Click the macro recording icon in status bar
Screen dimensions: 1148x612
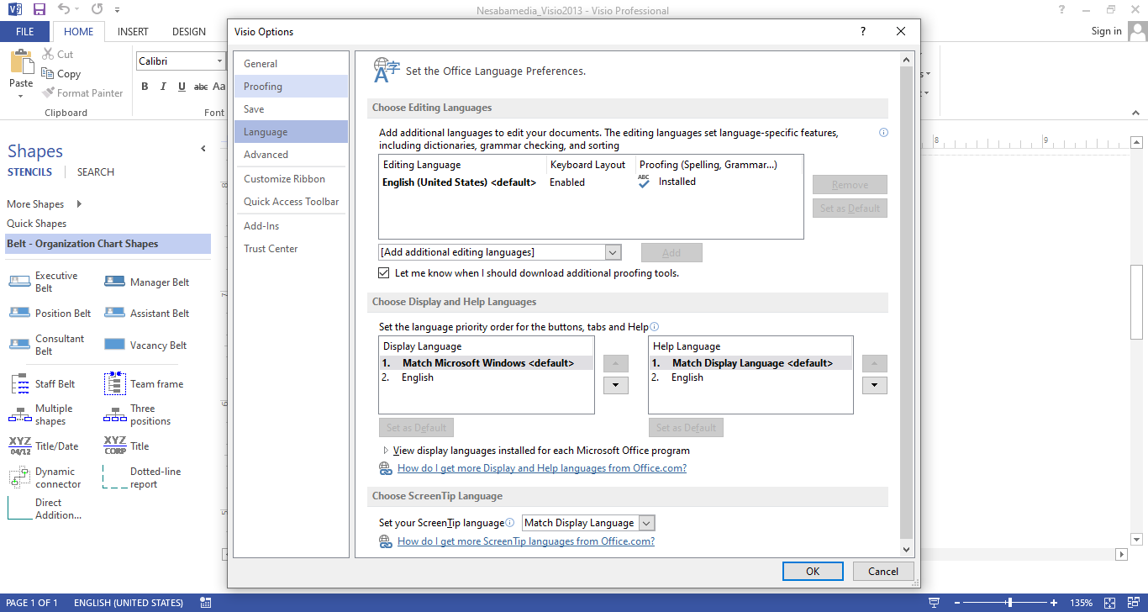coord(206,603)
